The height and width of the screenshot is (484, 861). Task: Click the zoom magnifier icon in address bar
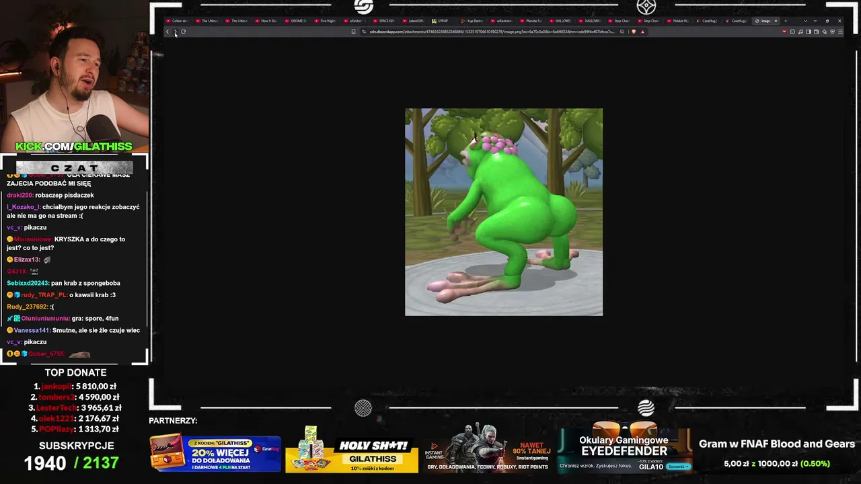pyautogui.click(x=622, y=32)
